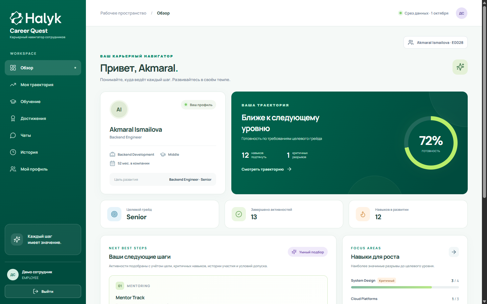
Task: Click the Цель развития Backend Engineer · Senior row
Action: point(163,179)
